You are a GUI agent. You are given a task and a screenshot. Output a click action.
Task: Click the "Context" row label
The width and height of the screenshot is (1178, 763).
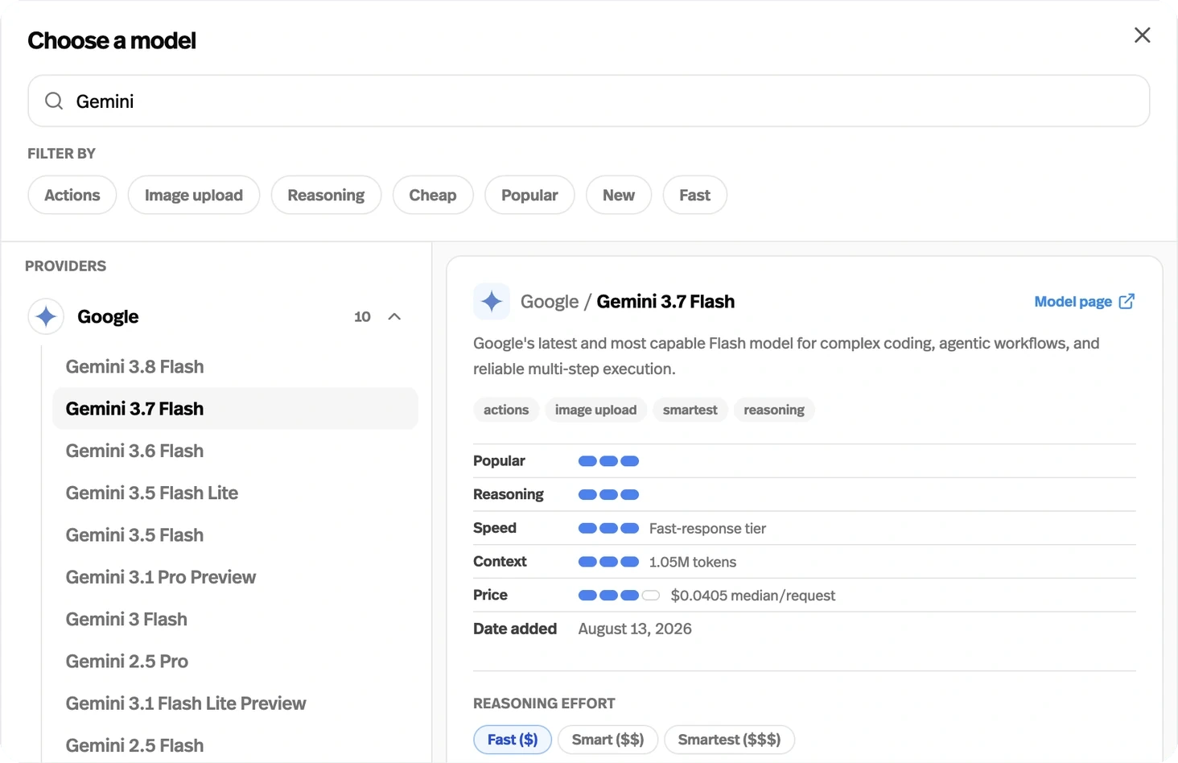[x=500, y=562]
